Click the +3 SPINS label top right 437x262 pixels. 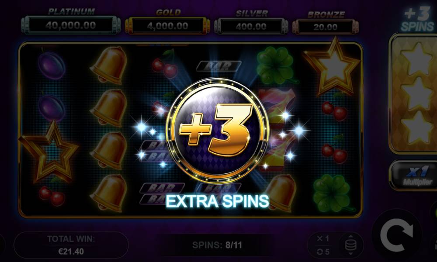418,20
